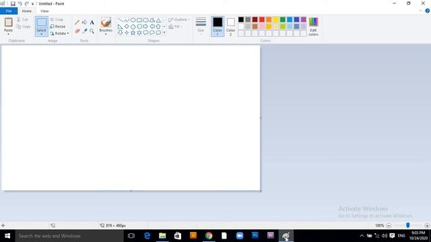Collapse the ribbon with the chevron
431x242 pixels.
pyautogui.click(x=420, y=11)
